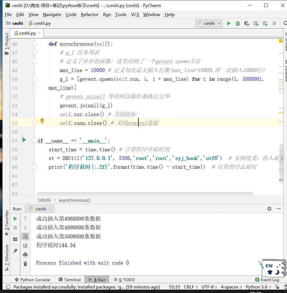Click the EN input method indicator
Viewport: 287px width, 293px height.
[269, 266]
